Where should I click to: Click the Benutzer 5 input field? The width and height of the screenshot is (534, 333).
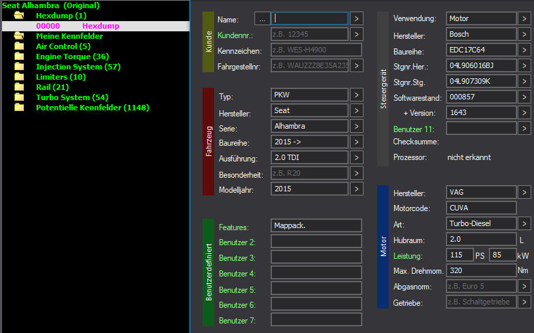[316, 288]
